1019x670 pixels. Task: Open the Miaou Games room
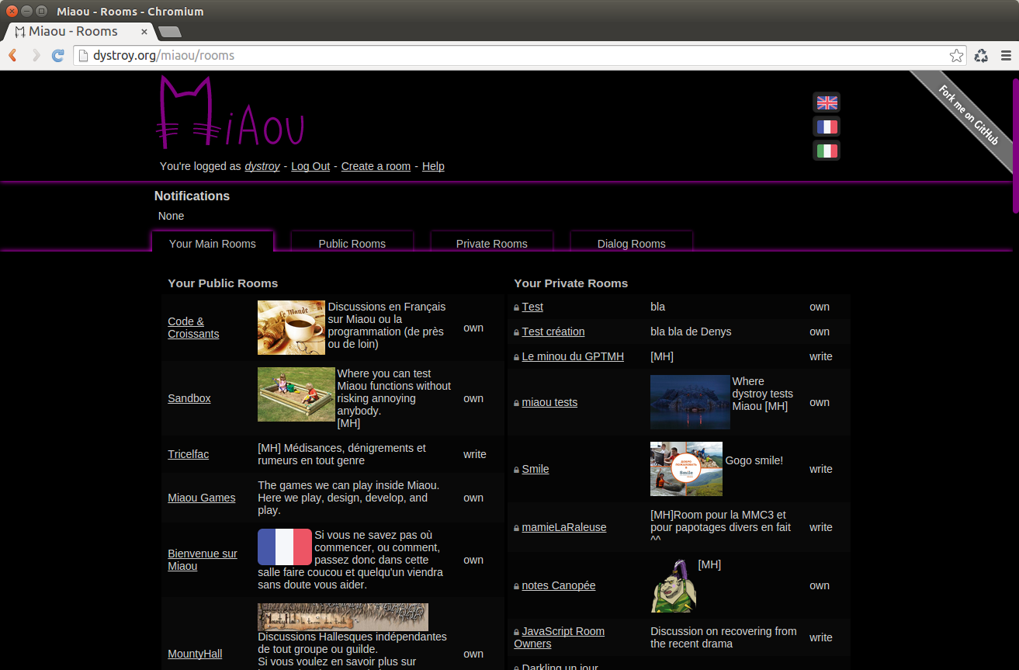pyautogui.click(x=202, y=498)
